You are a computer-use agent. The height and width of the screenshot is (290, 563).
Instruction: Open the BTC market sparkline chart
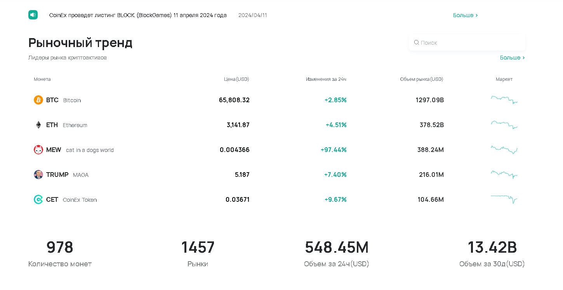(x=504, y=100)
